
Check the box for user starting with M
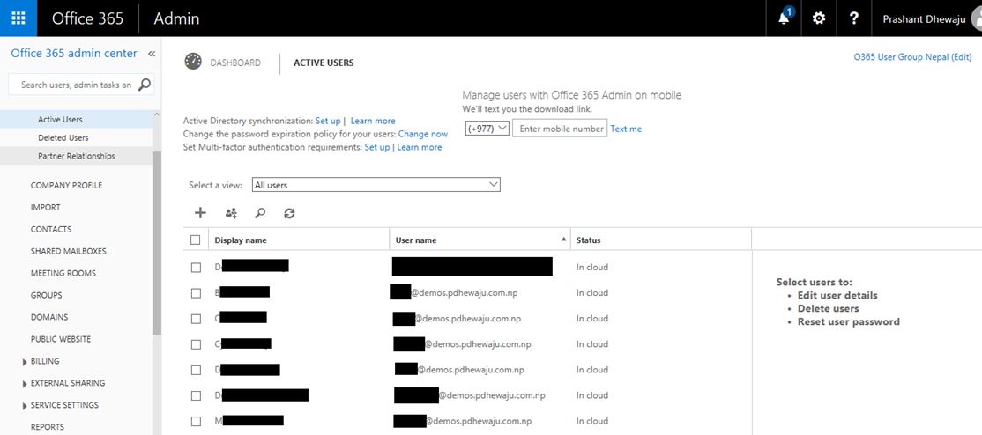coord(196,421)
